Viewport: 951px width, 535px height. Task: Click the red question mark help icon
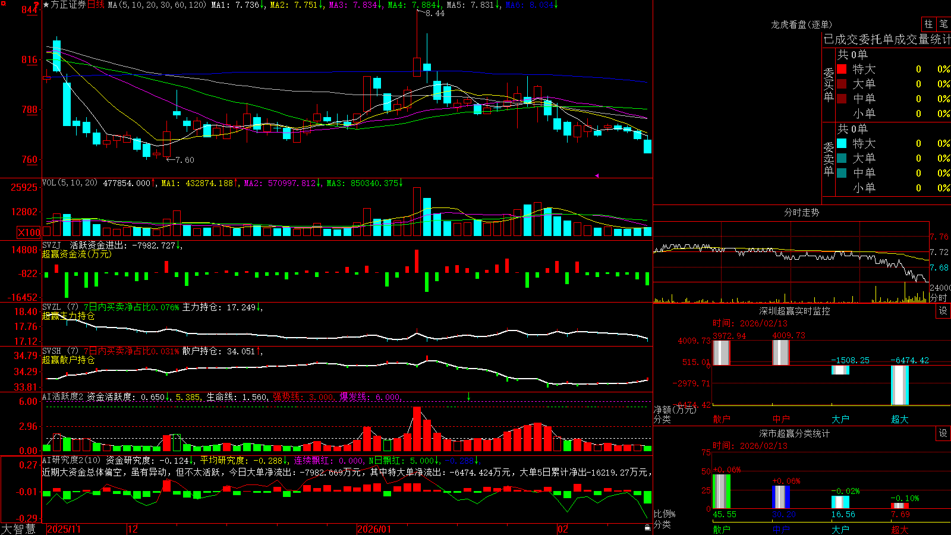(37, 5)
